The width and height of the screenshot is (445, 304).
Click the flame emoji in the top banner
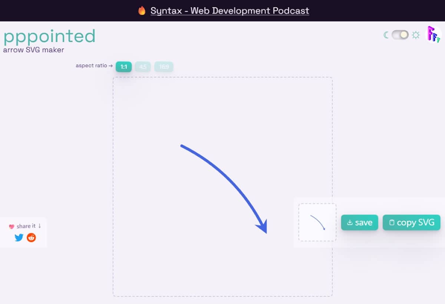tap(143, 10)
